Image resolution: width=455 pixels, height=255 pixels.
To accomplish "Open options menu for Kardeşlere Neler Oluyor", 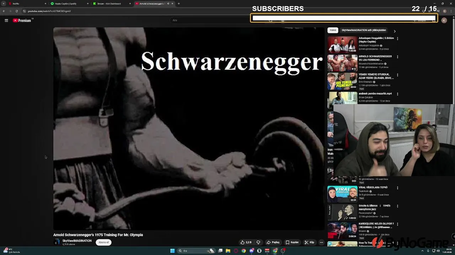I will [x=397, y=224].
